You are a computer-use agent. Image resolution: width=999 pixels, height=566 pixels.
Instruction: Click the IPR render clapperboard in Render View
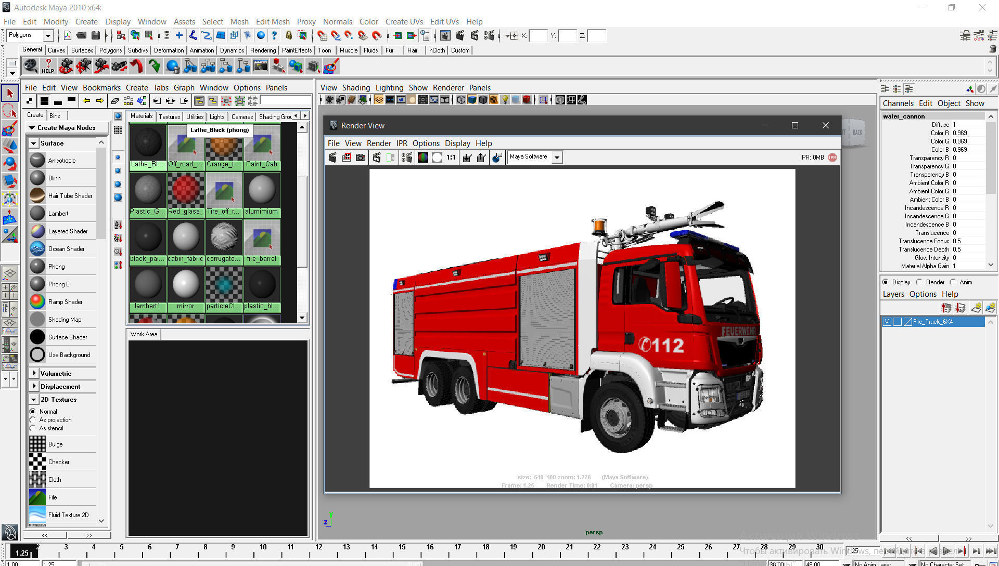click(x=377, y=157)
